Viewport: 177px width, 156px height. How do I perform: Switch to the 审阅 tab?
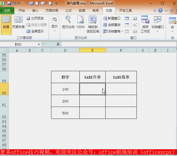[x=96, y=11]
